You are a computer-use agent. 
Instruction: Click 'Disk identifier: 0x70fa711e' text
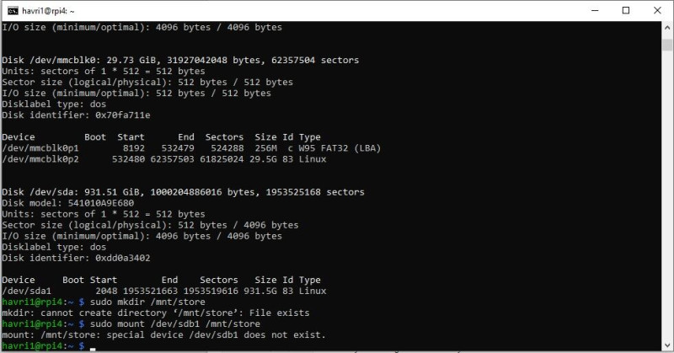click(76, 115)
